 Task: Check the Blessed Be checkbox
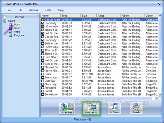(43, 67)
